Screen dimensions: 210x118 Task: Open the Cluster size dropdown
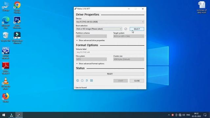click(x=129, y=59)
